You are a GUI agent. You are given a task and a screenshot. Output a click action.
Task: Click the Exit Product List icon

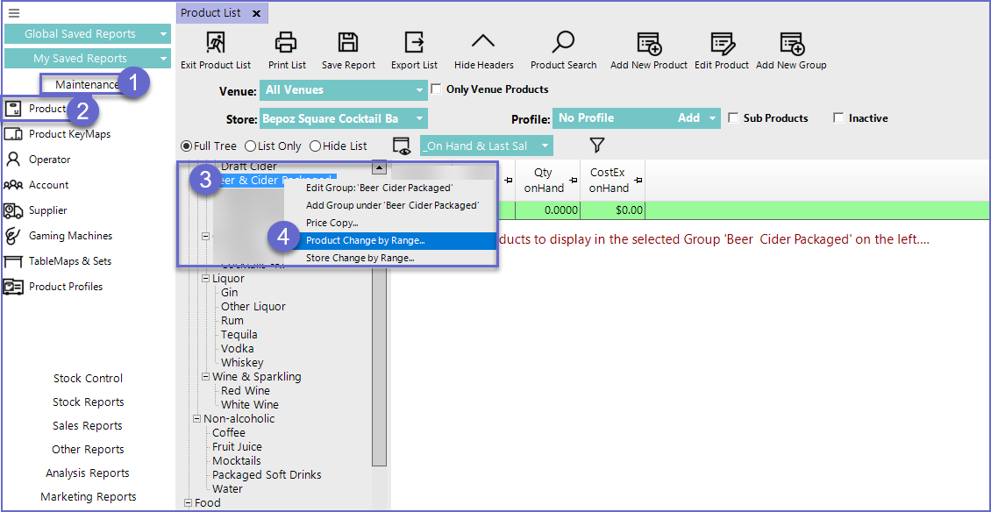215,43
